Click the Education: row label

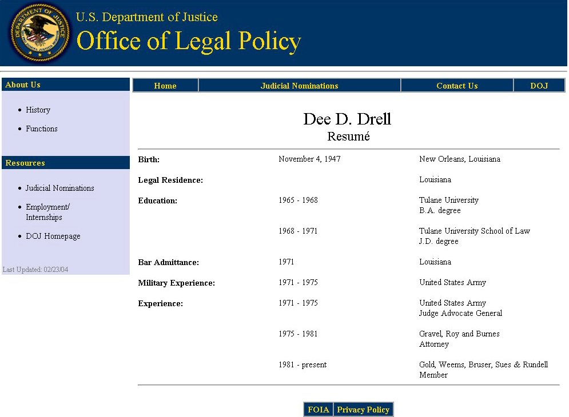tap(157, 201)
